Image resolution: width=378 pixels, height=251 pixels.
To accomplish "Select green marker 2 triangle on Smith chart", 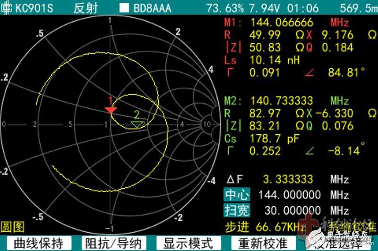I will click(x=137, y=124).
